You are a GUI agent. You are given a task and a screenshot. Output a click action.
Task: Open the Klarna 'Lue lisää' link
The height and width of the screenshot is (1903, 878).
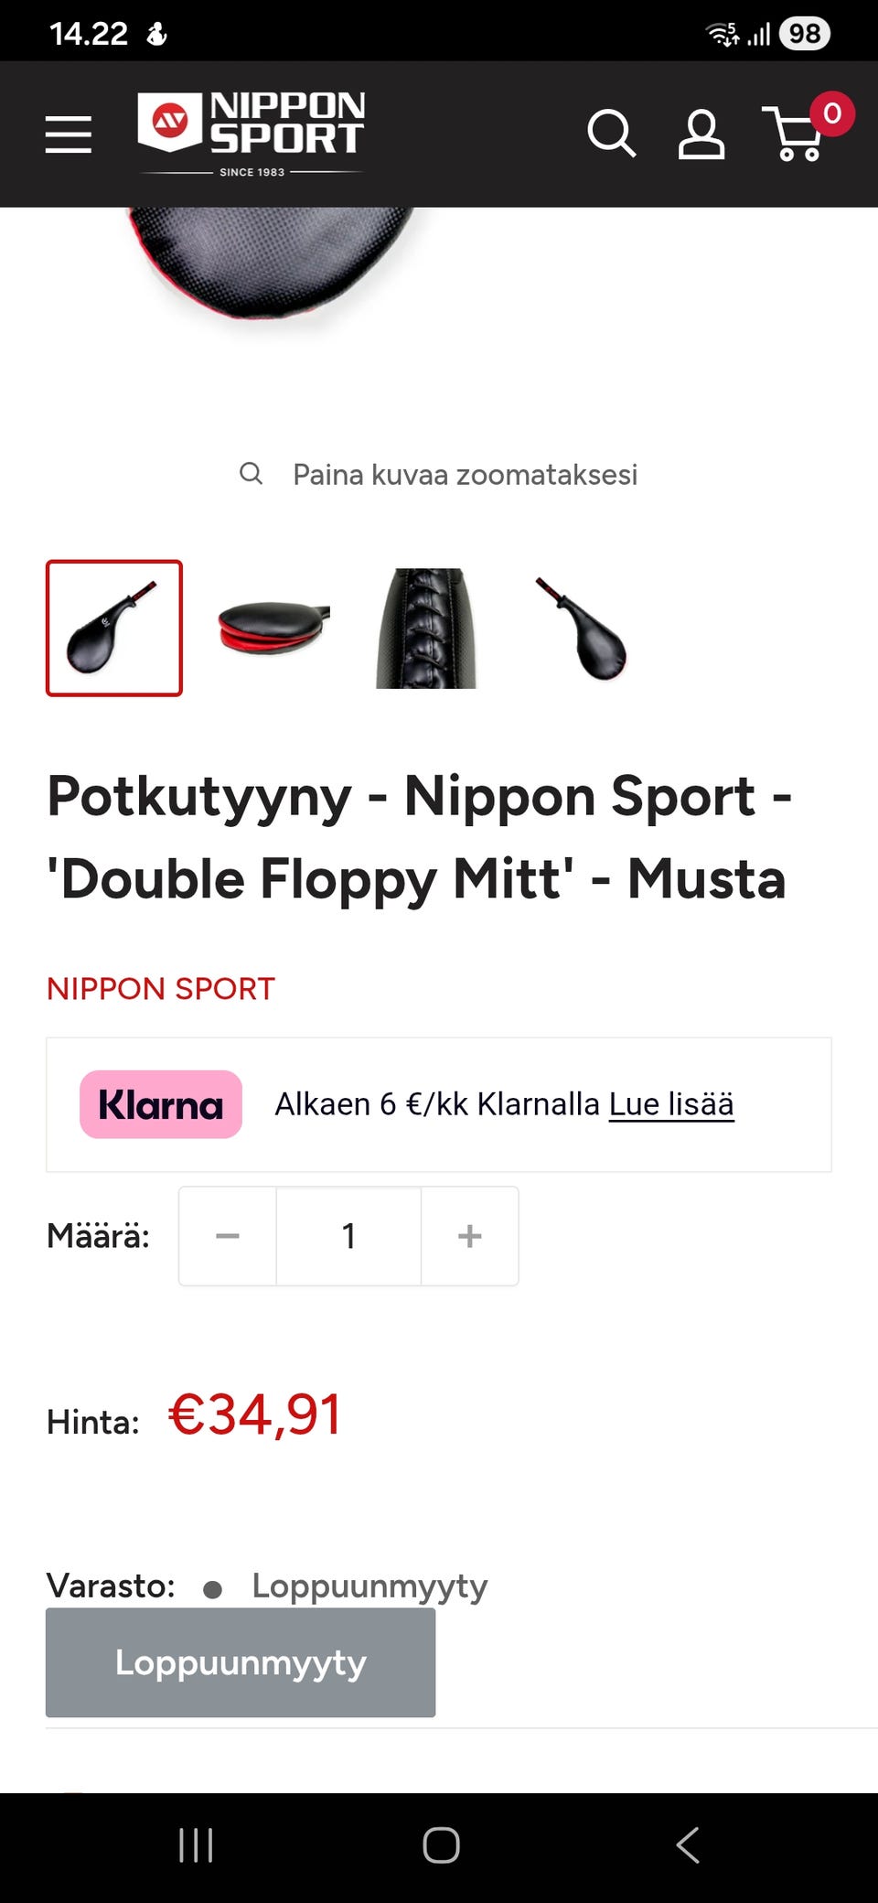click(671, 1104)
